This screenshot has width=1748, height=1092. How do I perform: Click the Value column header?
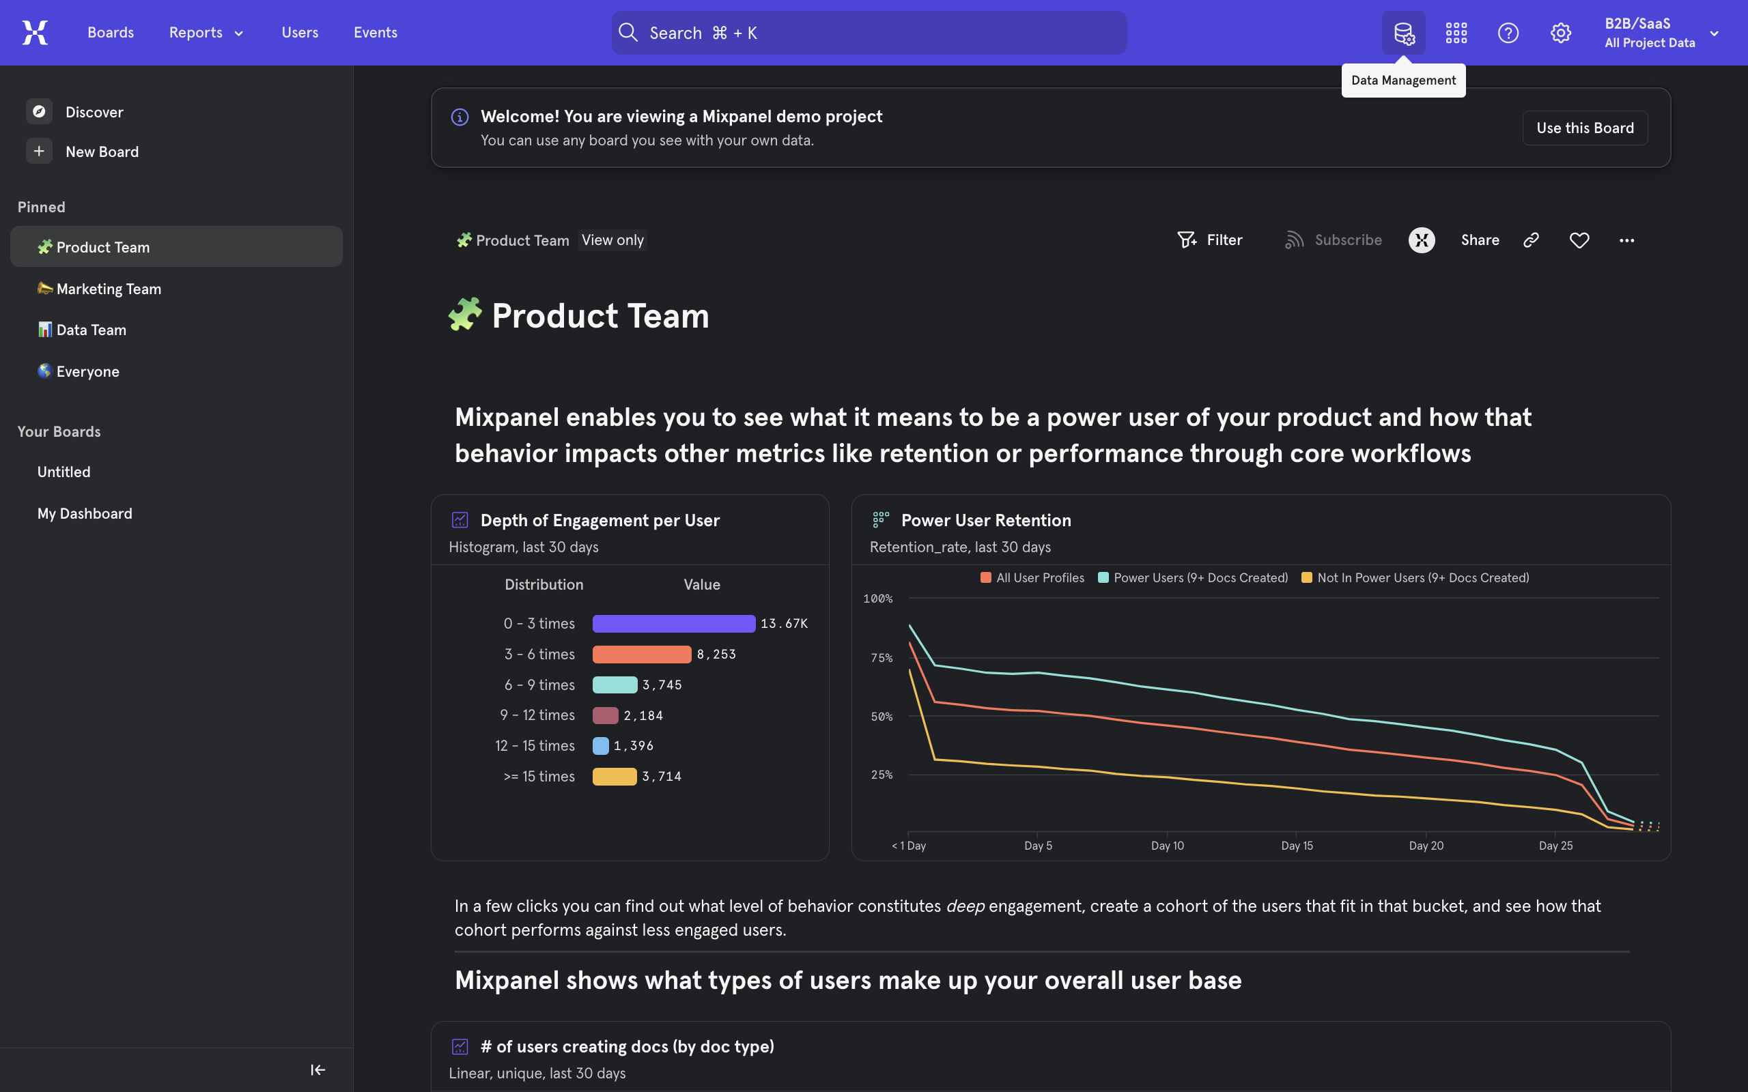click(x=702, y=584)
